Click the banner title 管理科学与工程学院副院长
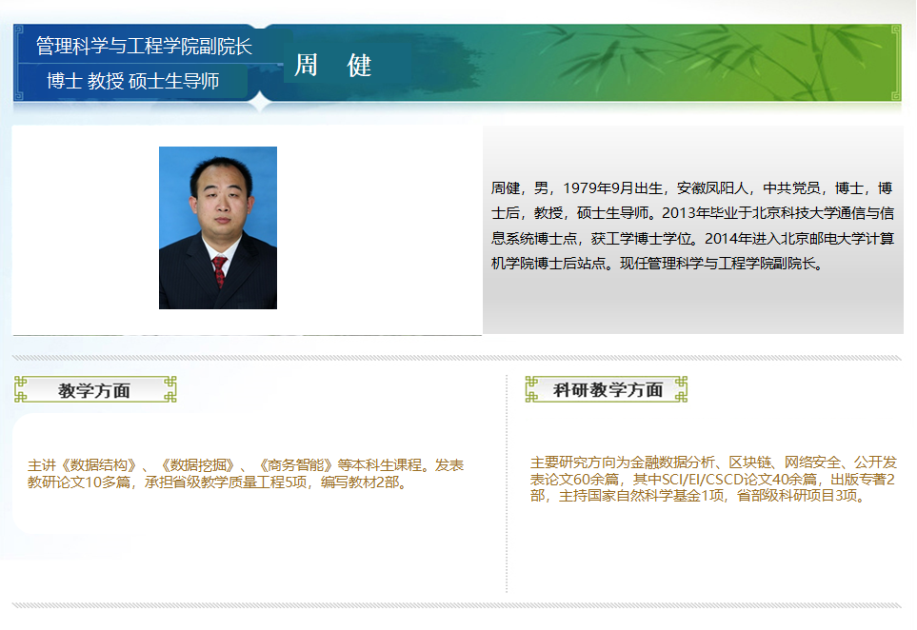The image size is (917, 630). [144, 46]
